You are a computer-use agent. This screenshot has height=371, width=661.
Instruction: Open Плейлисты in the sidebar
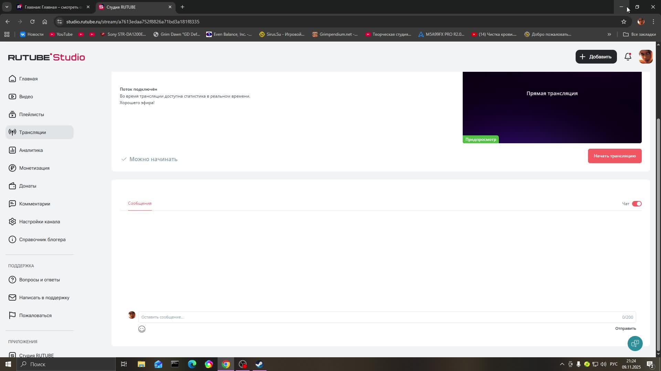(31, 114)
